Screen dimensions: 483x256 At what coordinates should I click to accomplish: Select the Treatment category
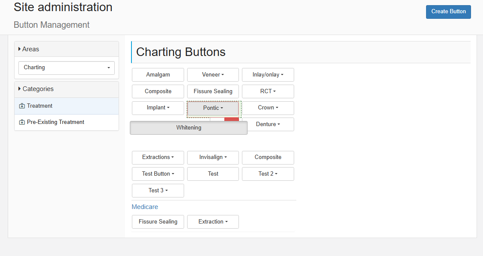pos(66,106)
